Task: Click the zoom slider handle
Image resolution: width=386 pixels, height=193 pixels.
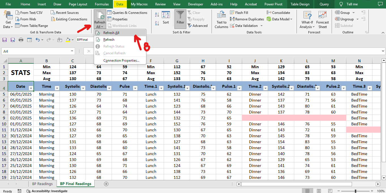Action: 355,191
